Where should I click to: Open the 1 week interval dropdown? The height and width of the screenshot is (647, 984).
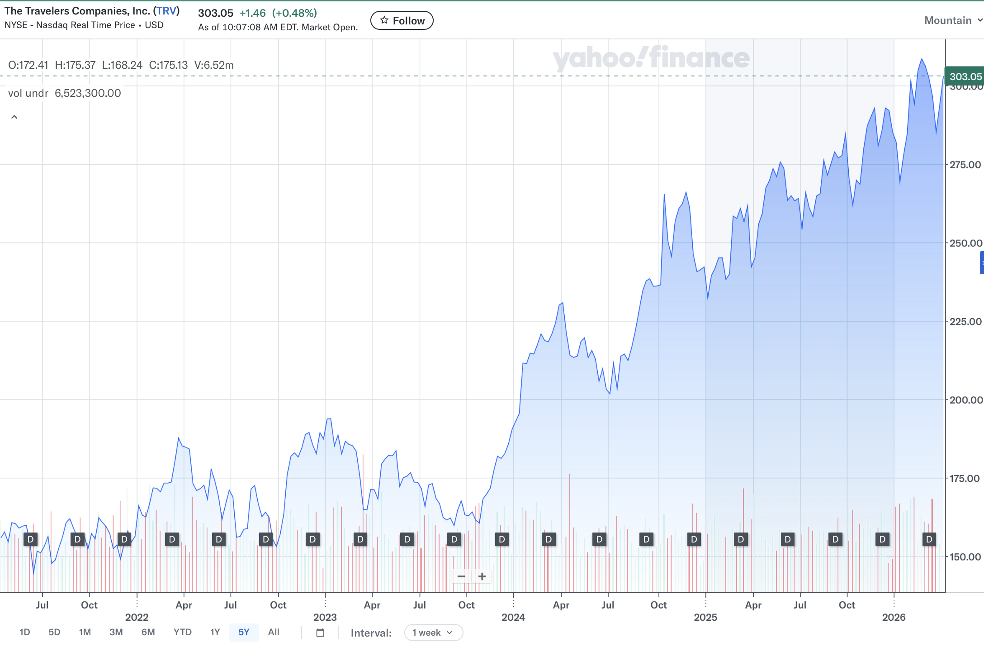coord(433,633)
